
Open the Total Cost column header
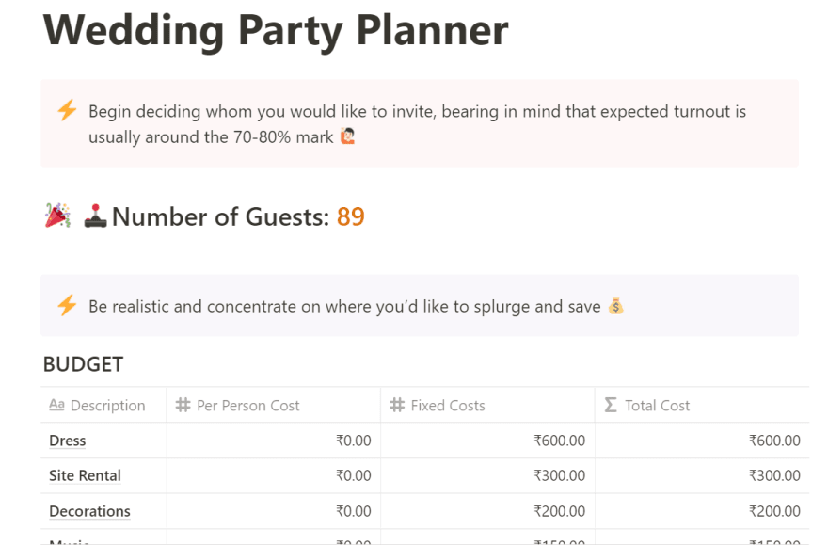tap(702, 405)
